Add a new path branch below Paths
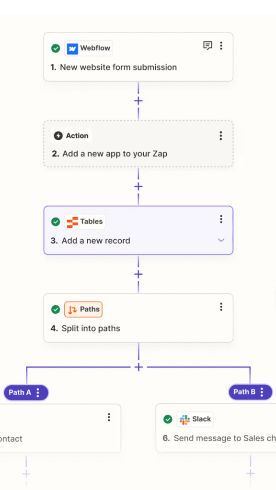This screenshot has width=276, height=490. point(138,367)
